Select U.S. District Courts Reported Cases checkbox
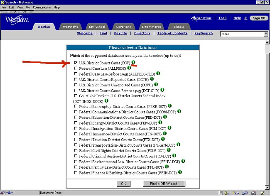 tap(76, 79)
